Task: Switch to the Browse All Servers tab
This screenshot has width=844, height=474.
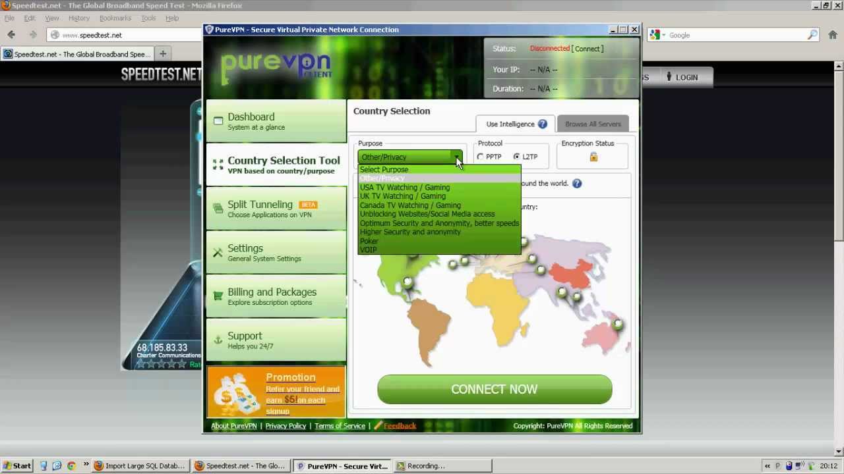Action: pos(593,124)
